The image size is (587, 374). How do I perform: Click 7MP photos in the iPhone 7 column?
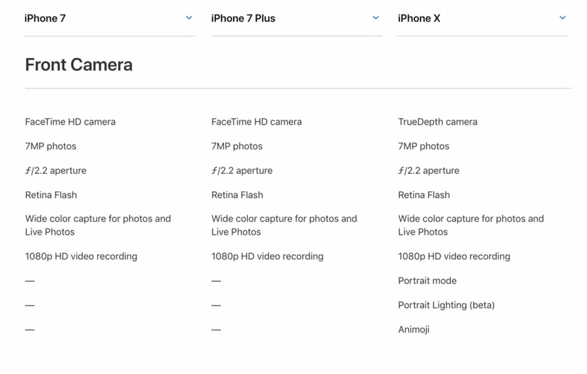(50, 146)
